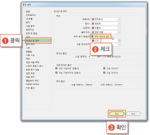Select the 고급 문자 category

click(x=30, y=26)
